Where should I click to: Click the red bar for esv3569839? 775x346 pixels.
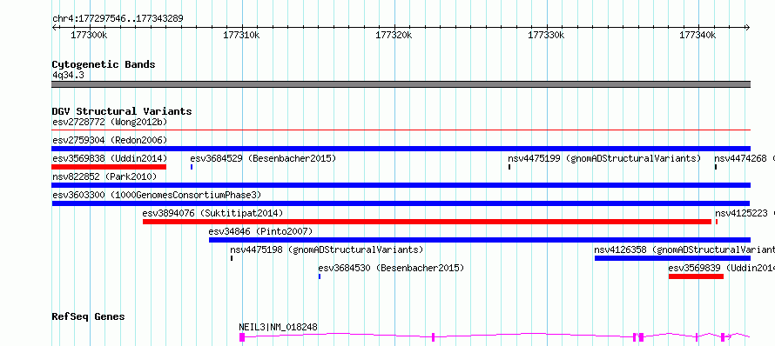pos(696,276)
